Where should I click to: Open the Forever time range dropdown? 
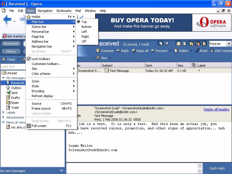tap(229, 44)
